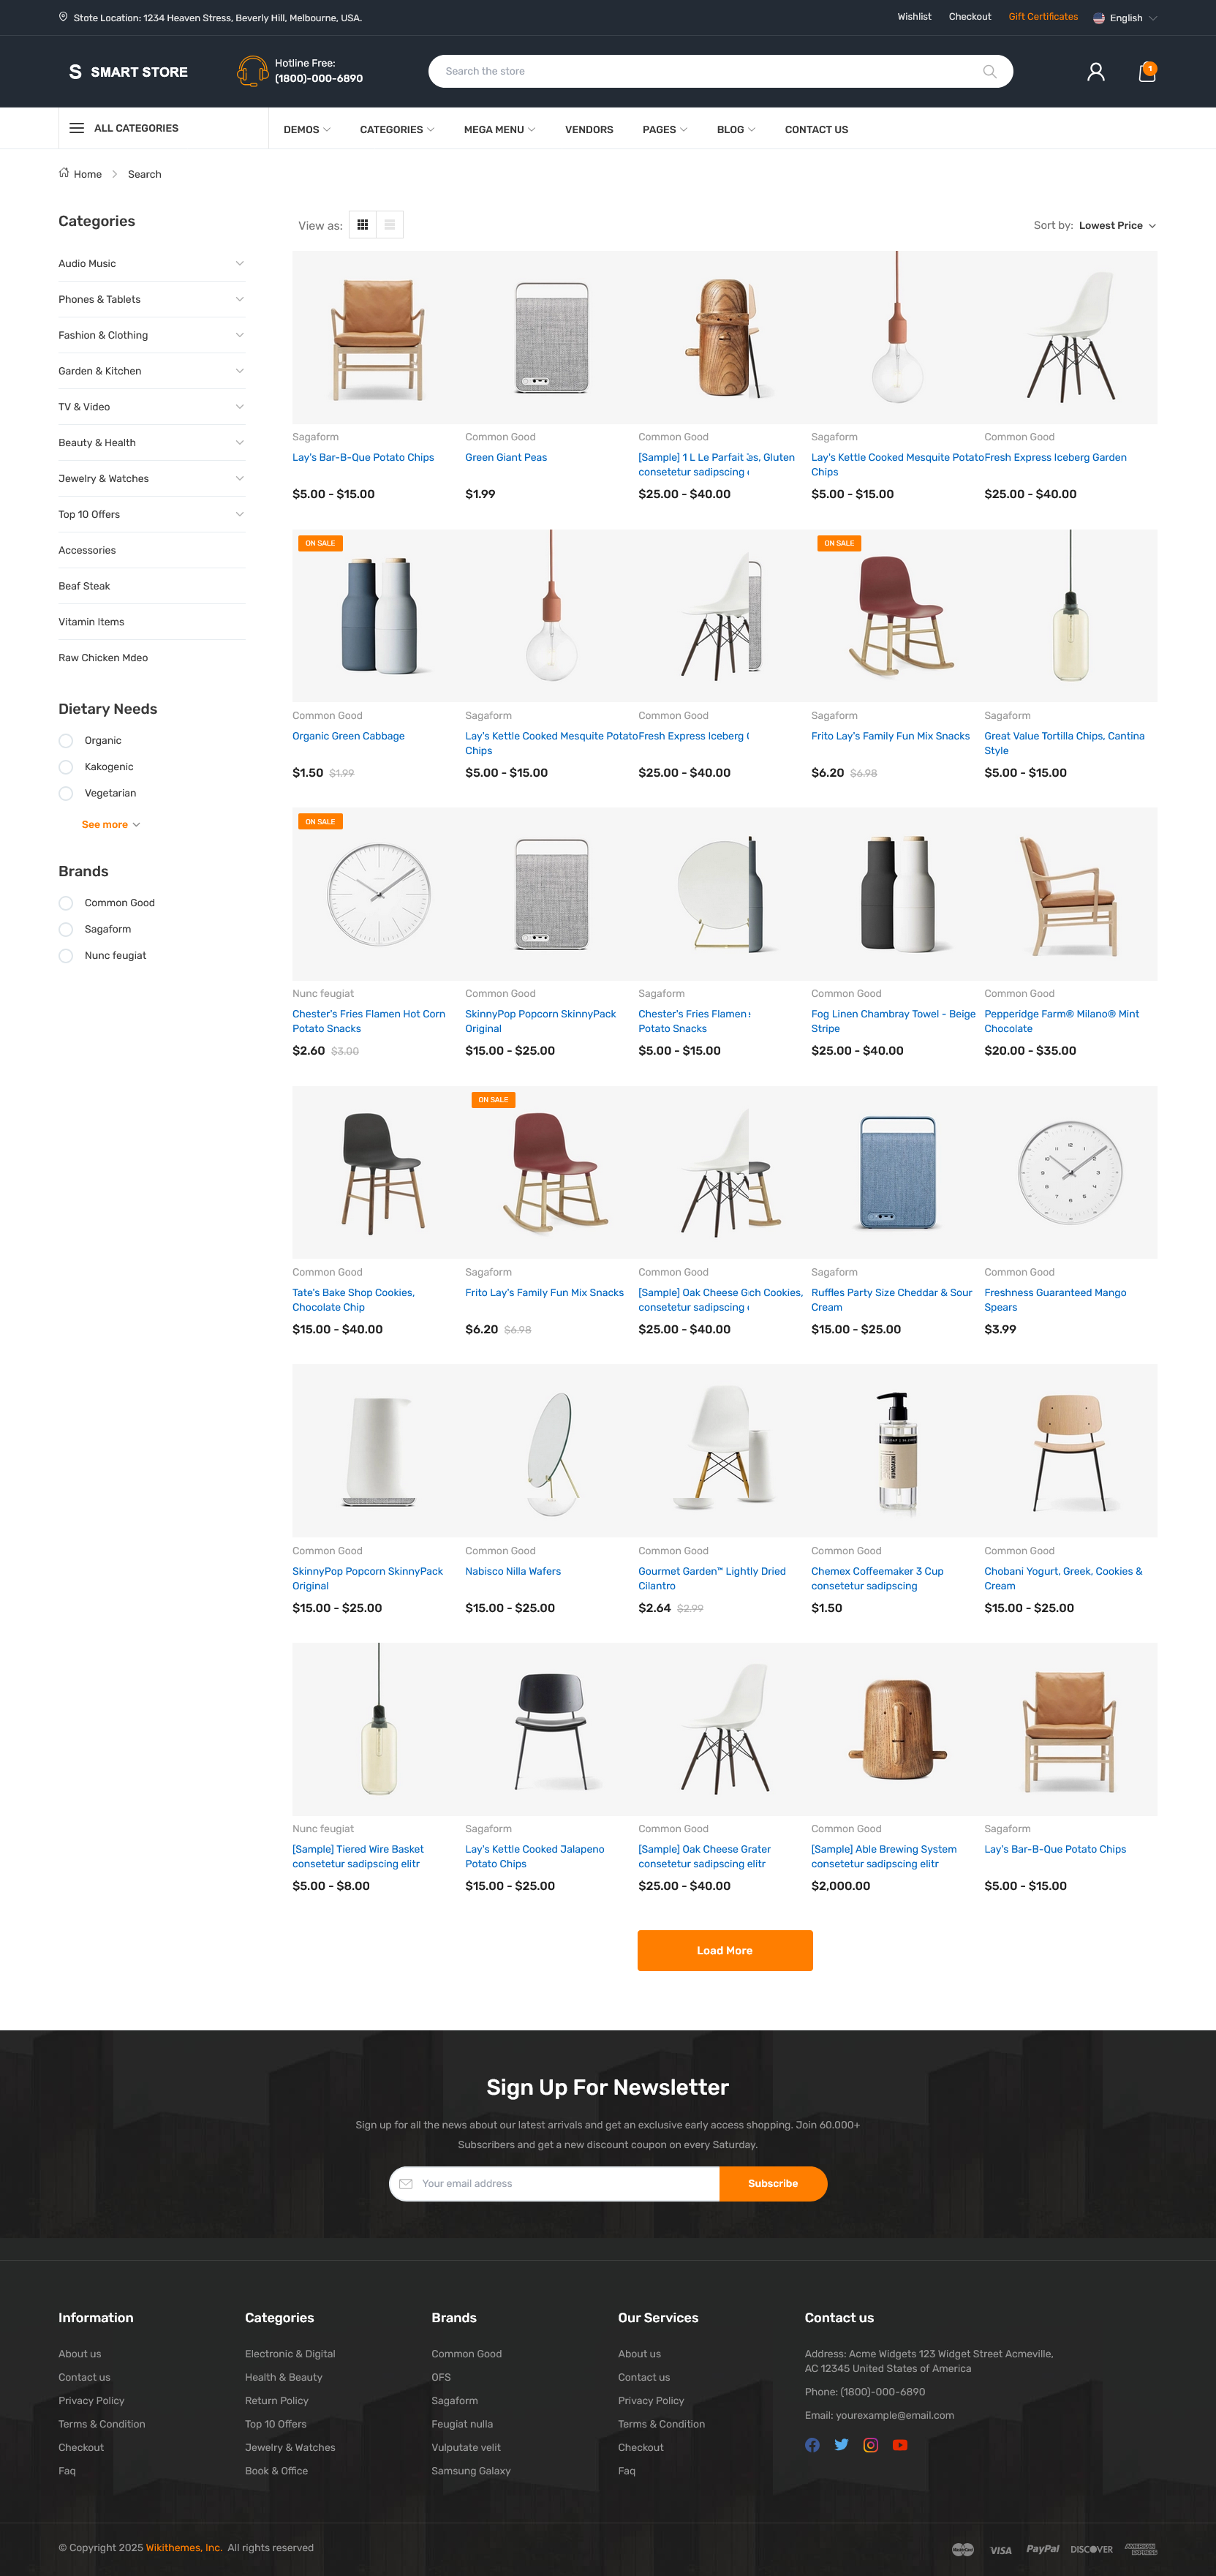Viewport: 1216px width, 2576px height.
Task: Switch to grid view icon
Action: pos(363,225)
